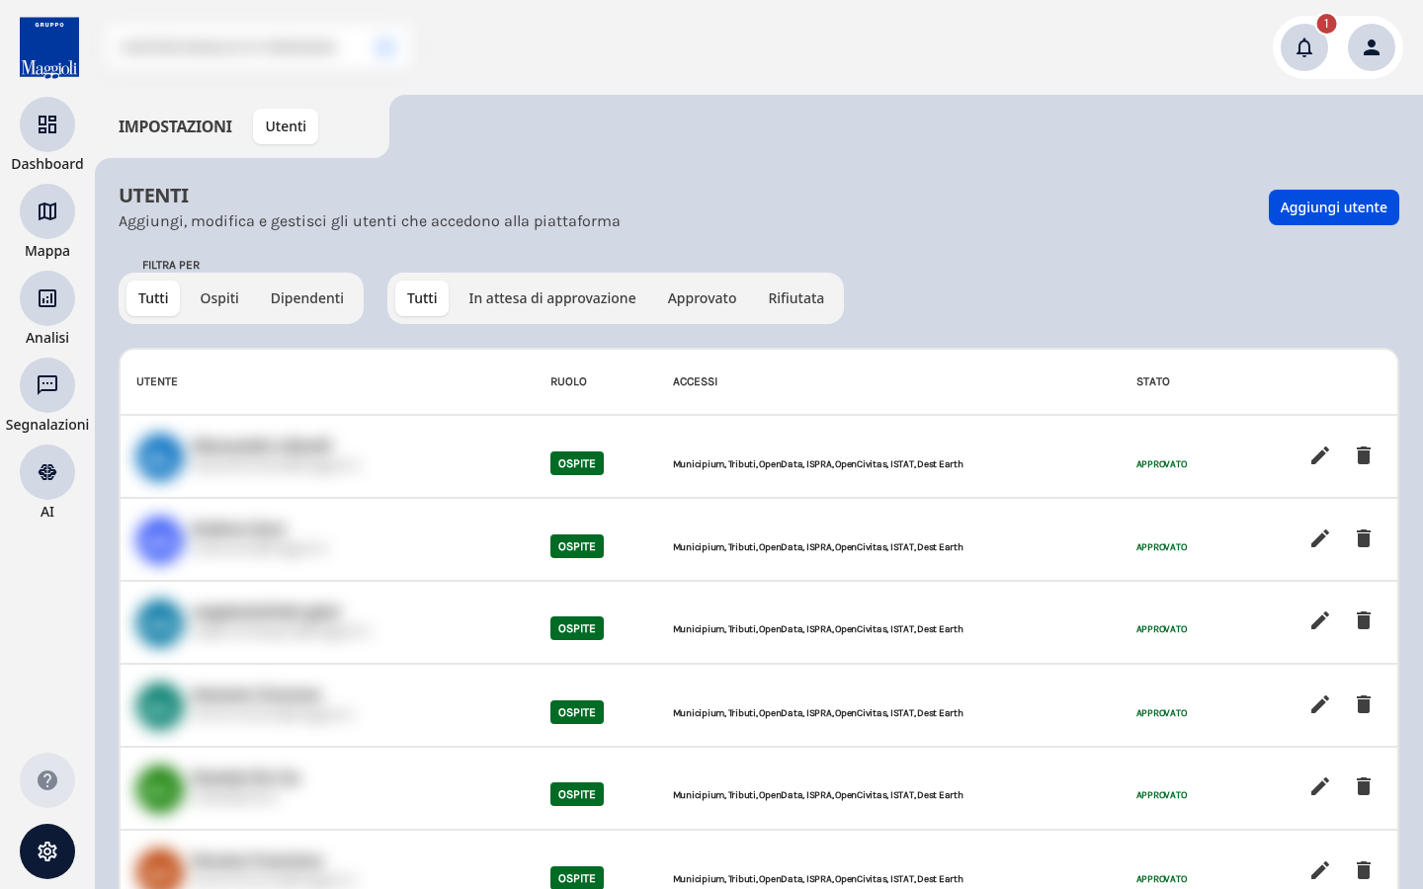Edit the user with teal avatar
The image size is (1423, 889).
click(x=1320, y=704)
